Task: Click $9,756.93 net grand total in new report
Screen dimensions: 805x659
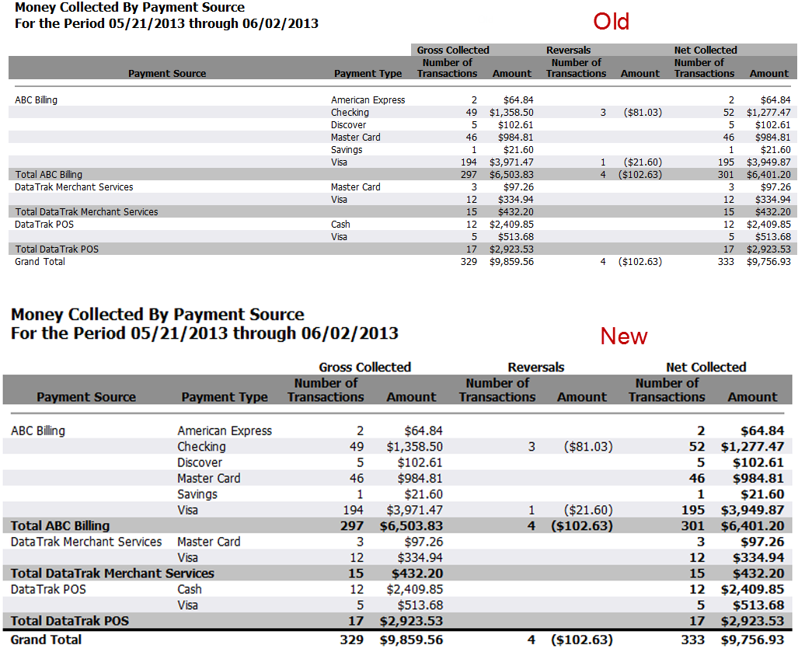Action: click(x=752, y=640)
